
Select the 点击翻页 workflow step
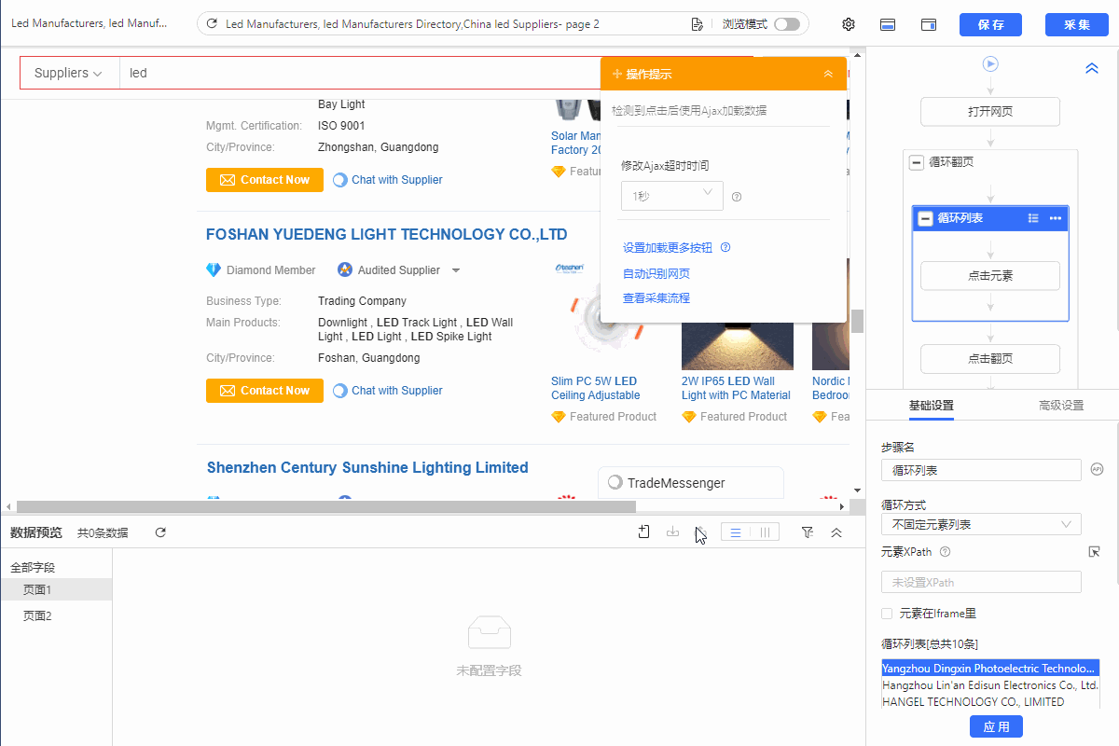coord(990,359)
